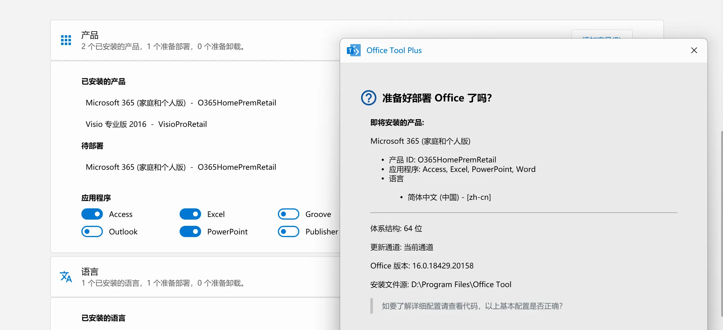The width and height of the screenshot is (723, 330).
Task: Close the Office Tool Plus dialog
Action: tap(694, 51)
